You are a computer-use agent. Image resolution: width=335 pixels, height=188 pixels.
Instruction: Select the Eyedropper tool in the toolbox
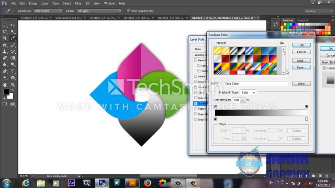pos(13,38)
